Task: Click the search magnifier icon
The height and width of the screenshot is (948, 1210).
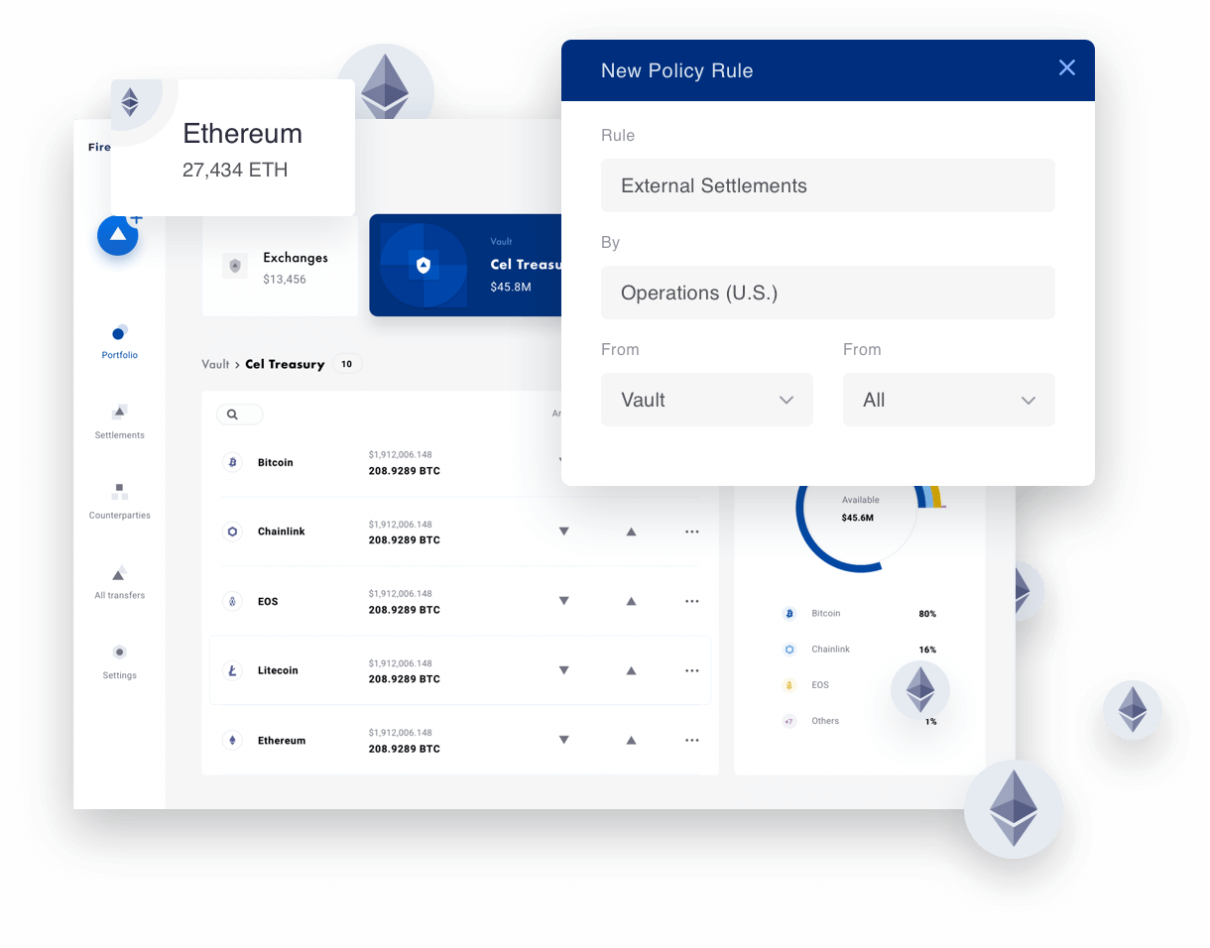Action: point(232,415)
